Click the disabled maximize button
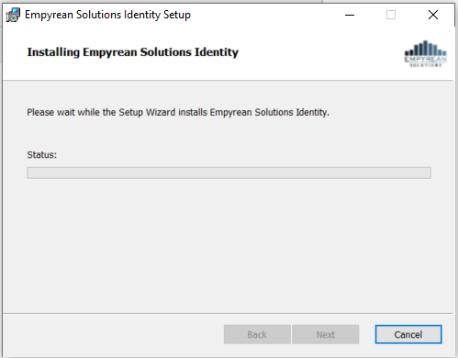This screenshot has height=358, width=458. point(391,15)
